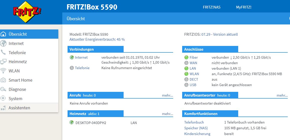This screenshot has height=140, width=290.
Task: Click the Telefonie link under Verbindungen
Action: coord(82,68)
